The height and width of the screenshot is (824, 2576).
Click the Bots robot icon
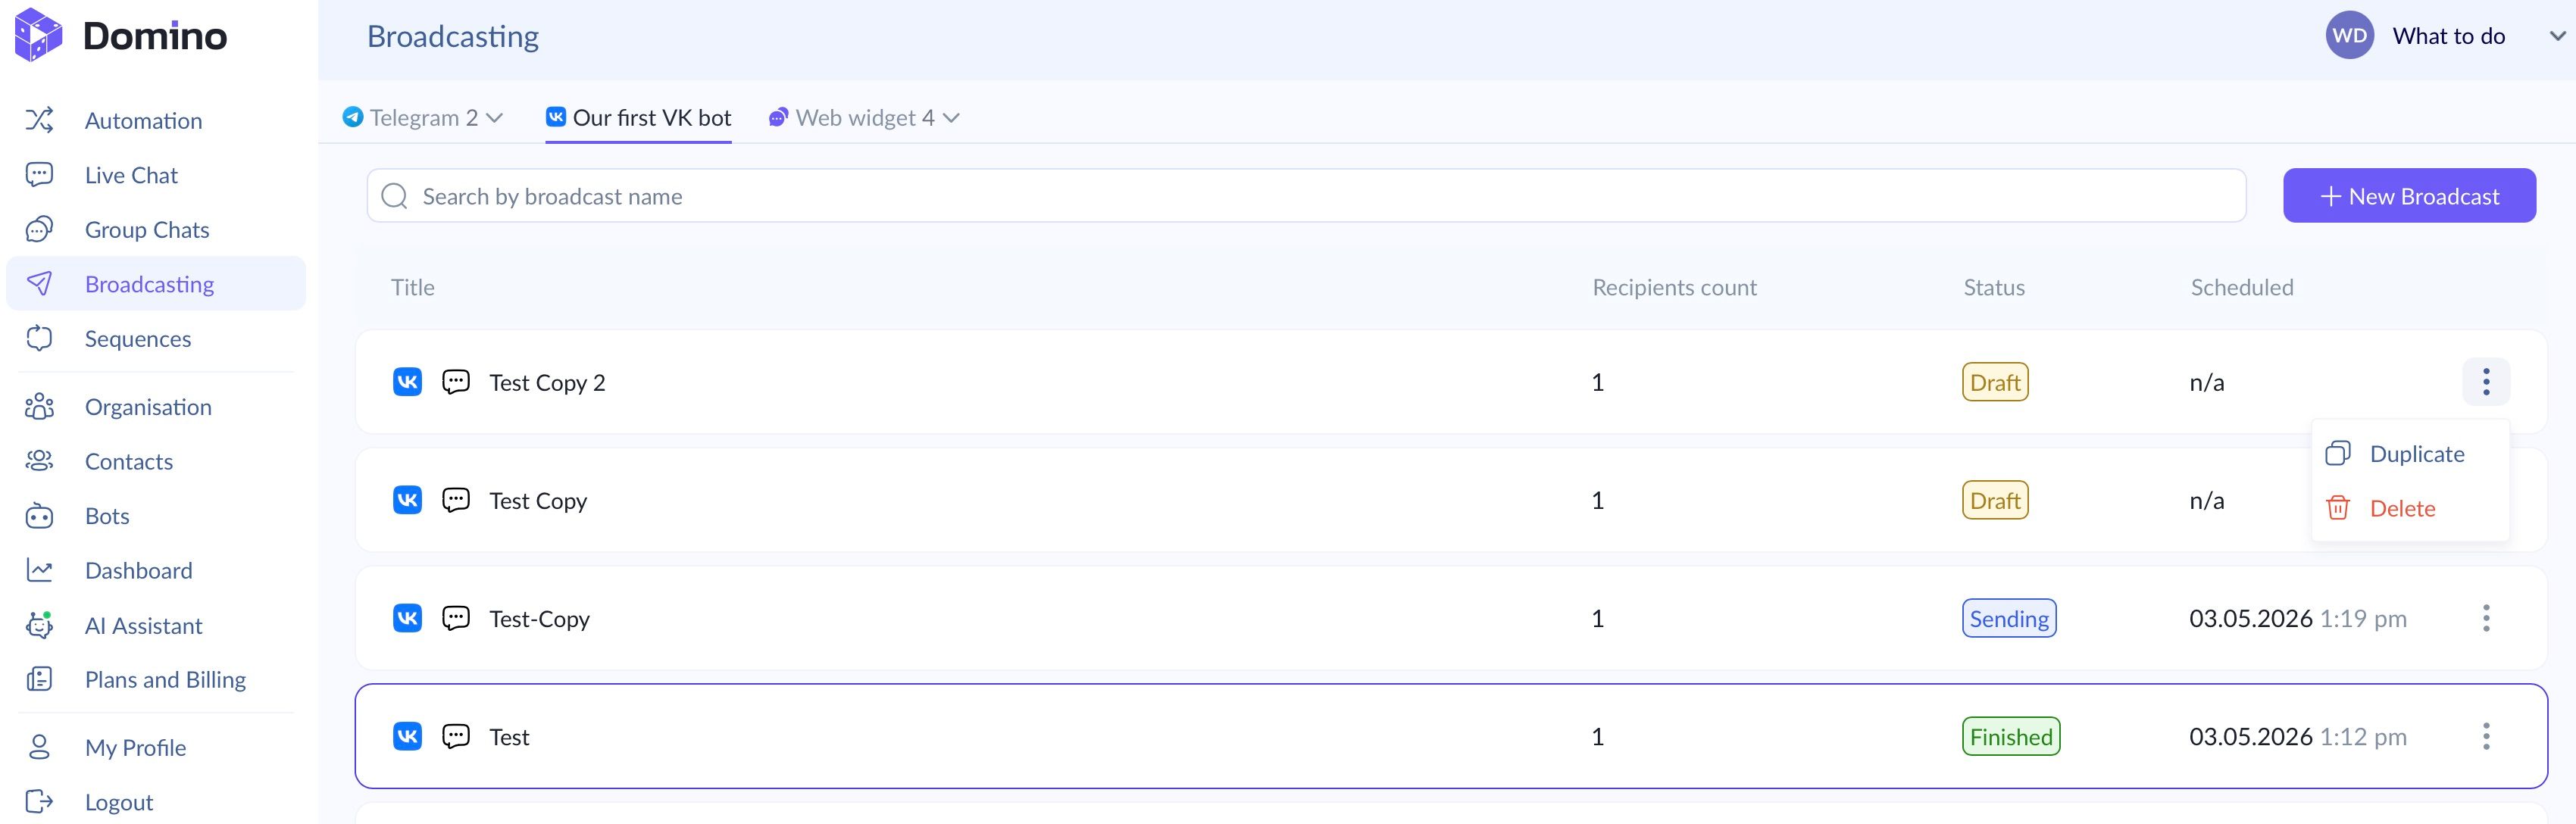click(x=39, y=515)
